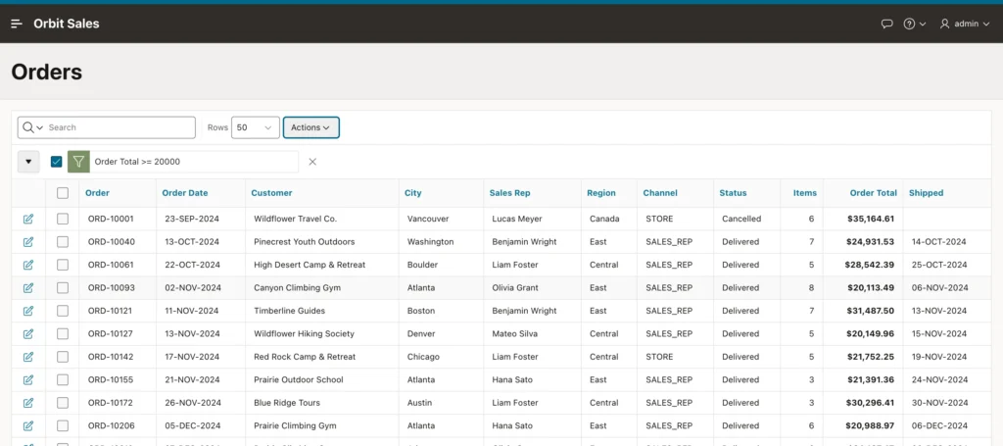Image resolution: width=1003 pixels, height=446 pixels.
Task: Open the admin user menu
Action: coord(965,24)
